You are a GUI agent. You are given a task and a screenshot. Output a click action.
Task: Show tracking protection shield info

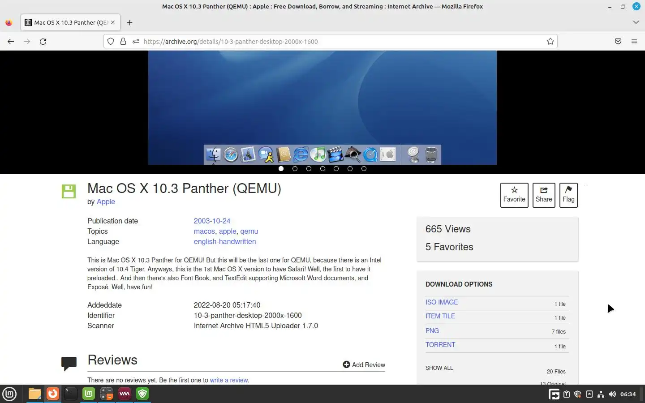pos(111,41)
